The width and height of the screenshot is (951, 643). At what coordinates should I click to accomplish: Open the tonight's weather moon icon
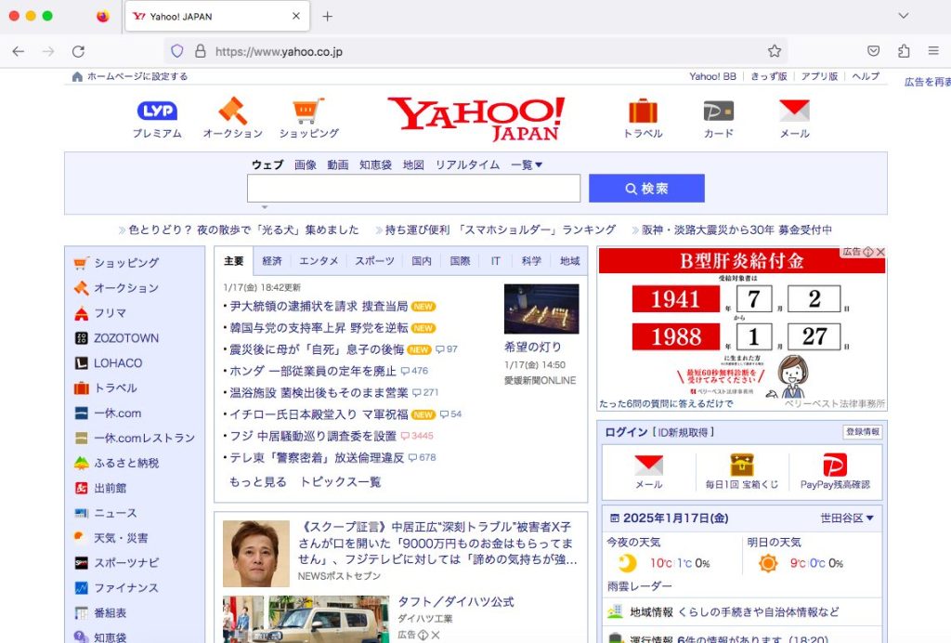(x=627, y=563)
